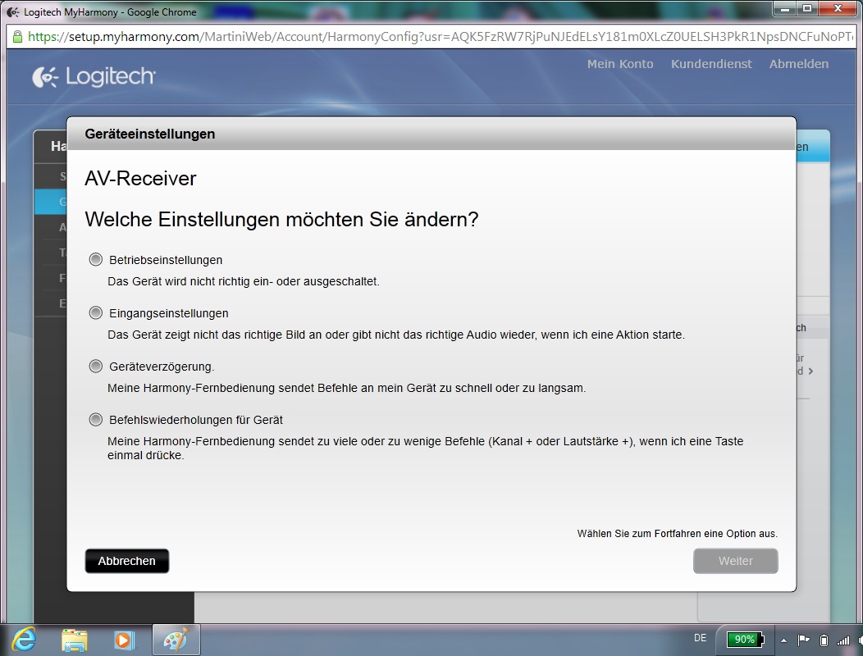The image size is (863, 656).
Task: Click the green padlock in address bar
Action: [x=17, y=37]
